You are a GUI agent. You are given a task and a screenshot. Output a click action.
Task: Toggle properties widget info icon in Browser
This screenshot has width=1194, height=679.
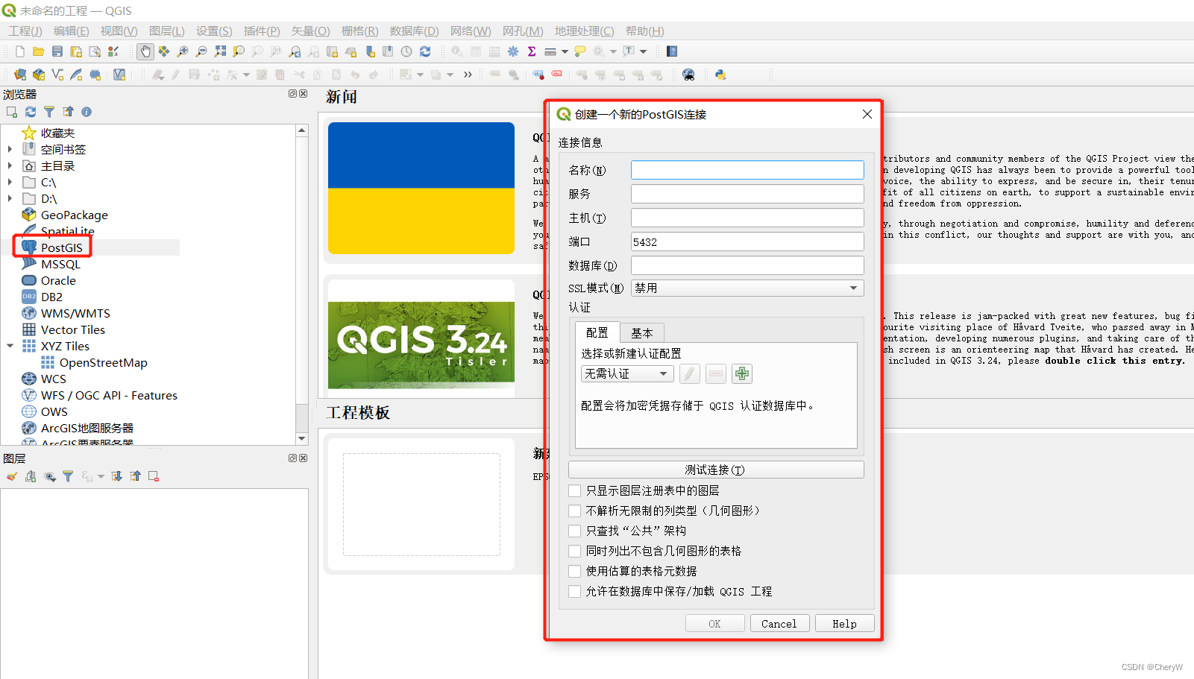(87, 112)
